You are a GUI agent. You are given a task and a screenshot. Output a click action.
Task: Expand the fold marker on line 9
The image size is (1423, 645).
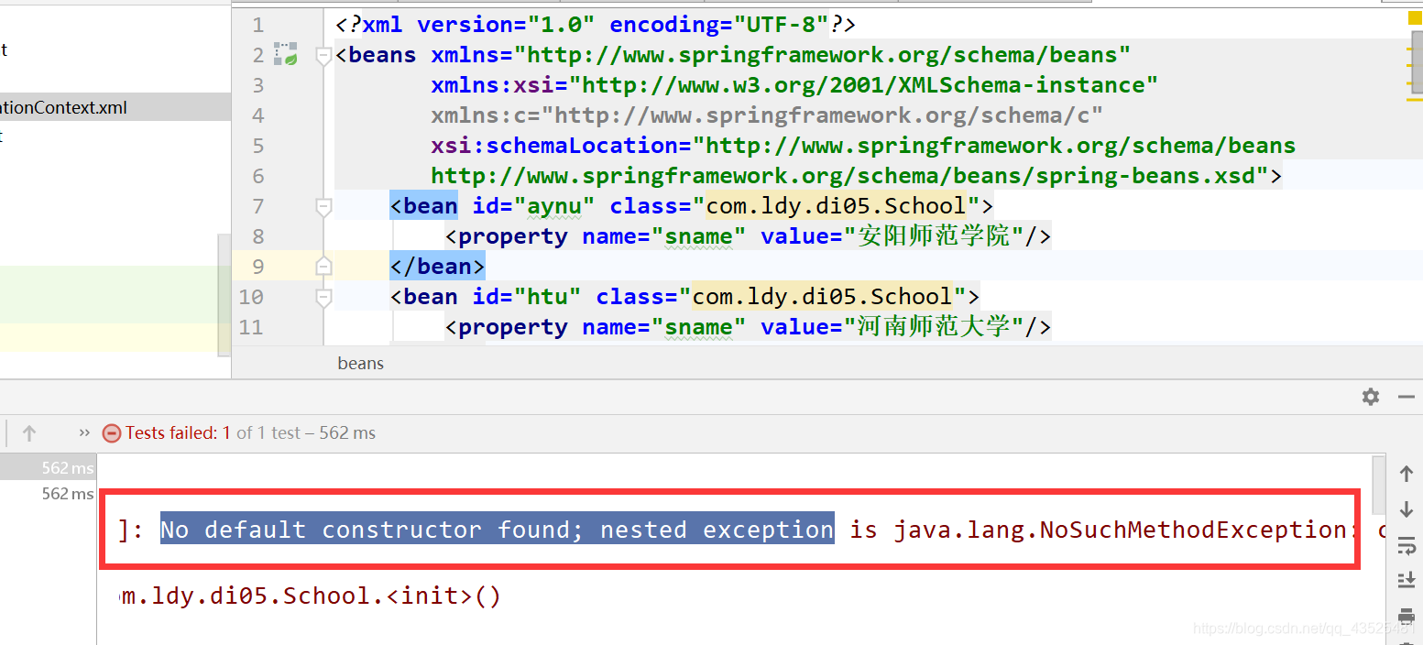pyautogui.click(x=323, y=266)
